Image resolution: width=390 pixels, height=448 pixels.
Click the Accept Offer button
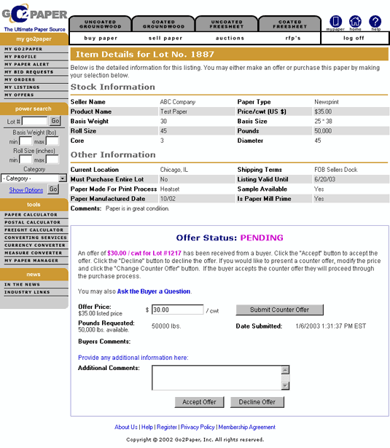(x=199, y=402)
